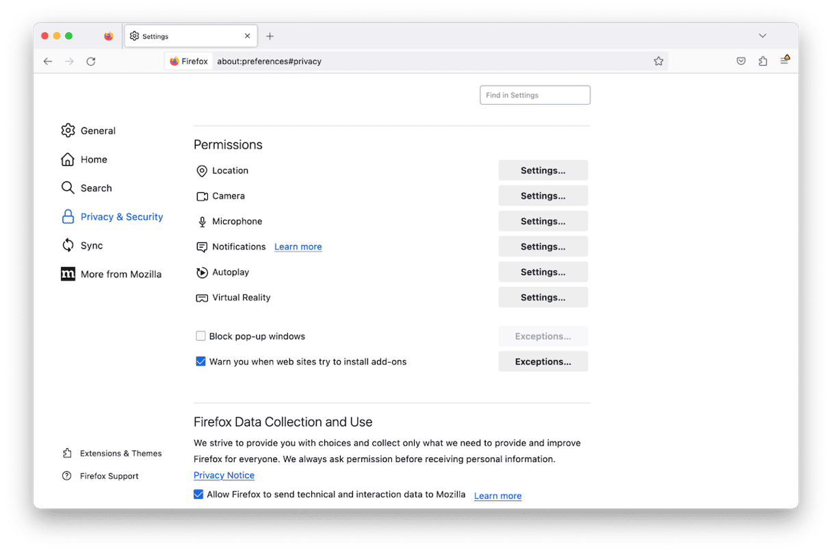Viewport: 832px width, 553px height.
Task: Click the back navigation arrow
Action: pyautogui.click(x=48, y=62)
